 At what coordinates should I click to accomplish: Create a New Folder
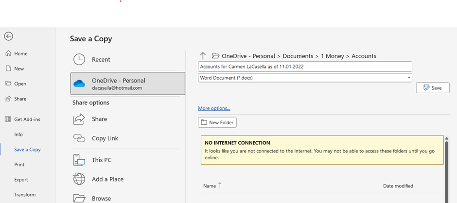[x=217, y=122]
